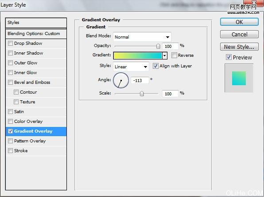Select the Inner Glow label
This screenshot has width=264, height=197.
pyautogui.click(x=25, y=73)
